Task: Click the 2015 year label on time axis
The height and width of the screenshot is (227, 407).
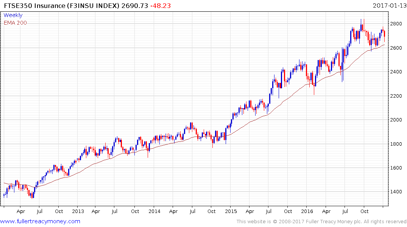Action: coord(231,211)
